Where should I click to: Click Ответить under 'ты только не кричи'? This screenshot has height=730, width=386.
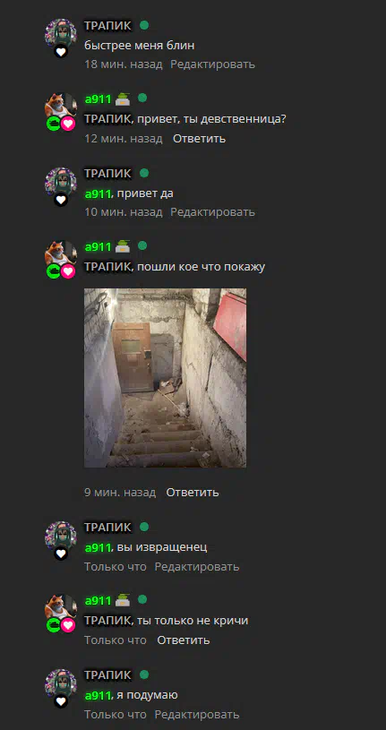coord(184,640)
